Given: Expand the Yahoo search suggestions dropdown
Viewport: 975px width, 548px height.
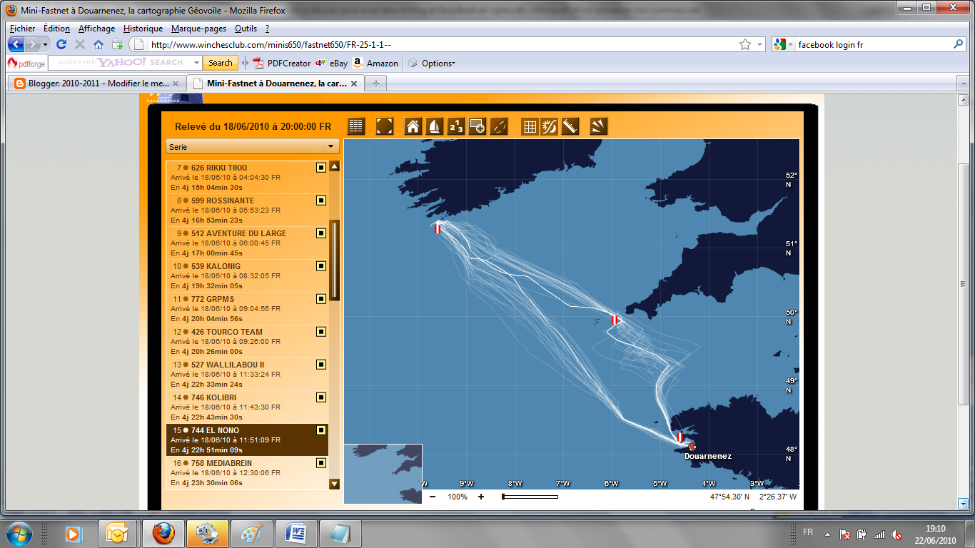Looking at the screenshot, I should (x=197, y=63).
